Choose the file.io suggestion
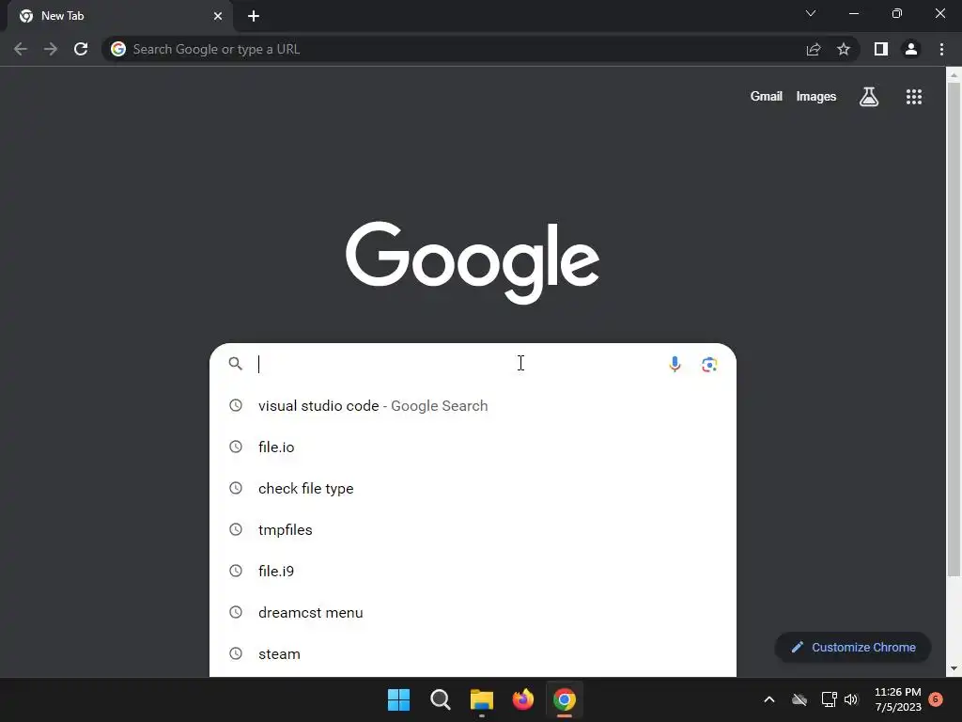 click(473, 447)
